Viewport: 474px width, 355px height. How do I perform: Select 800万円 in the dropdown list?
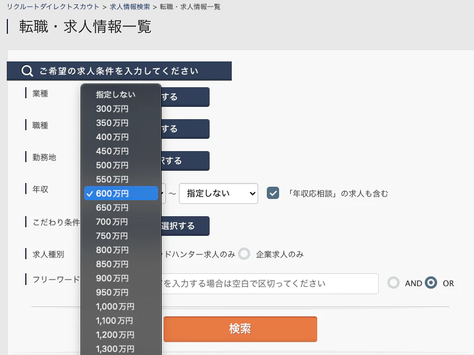click(121, 250)
